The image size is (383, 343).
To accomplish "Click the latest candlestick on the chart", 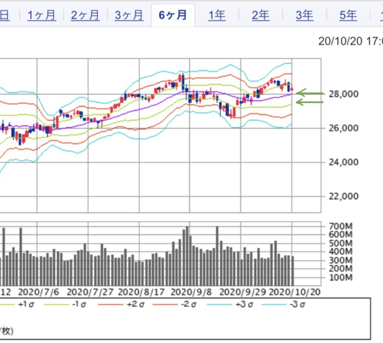I will point(292,89).
